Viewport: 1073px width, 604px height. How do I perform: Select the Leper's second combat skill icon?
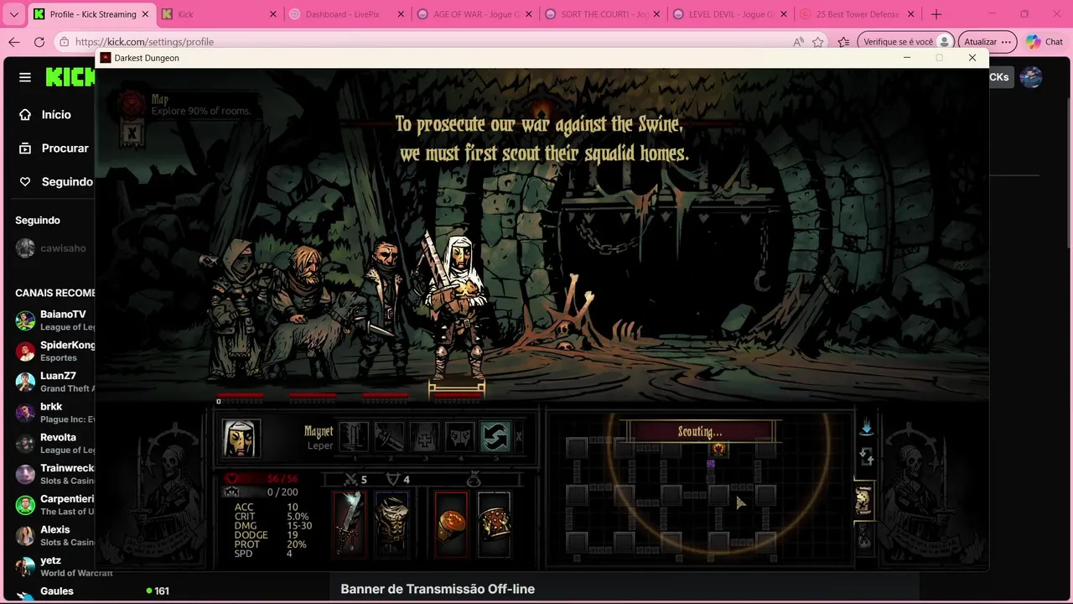(x=389, y=437)
